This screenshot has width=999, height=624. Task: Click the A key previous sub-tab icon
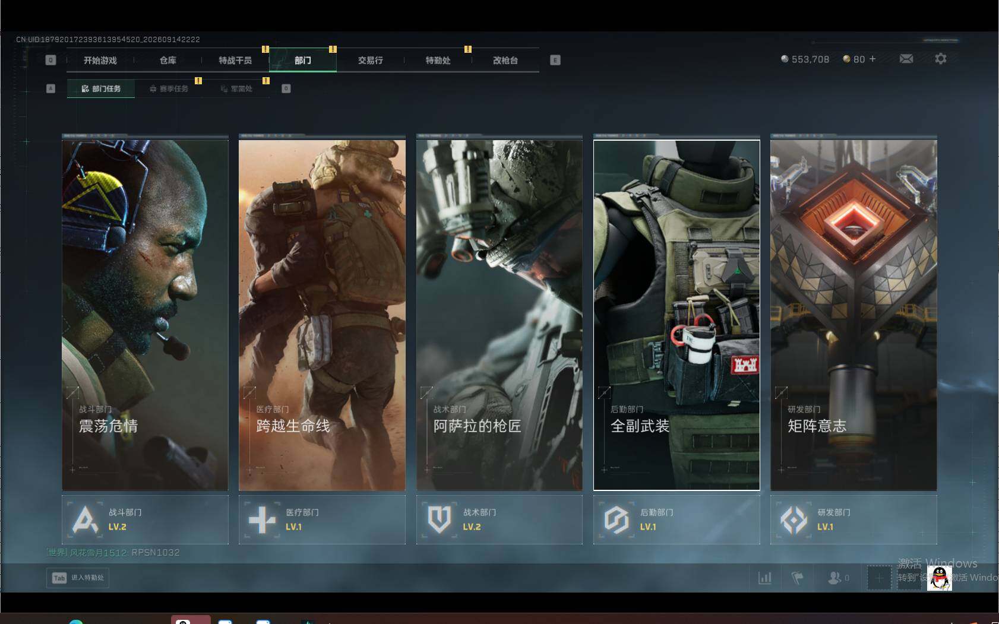[50, 88]
